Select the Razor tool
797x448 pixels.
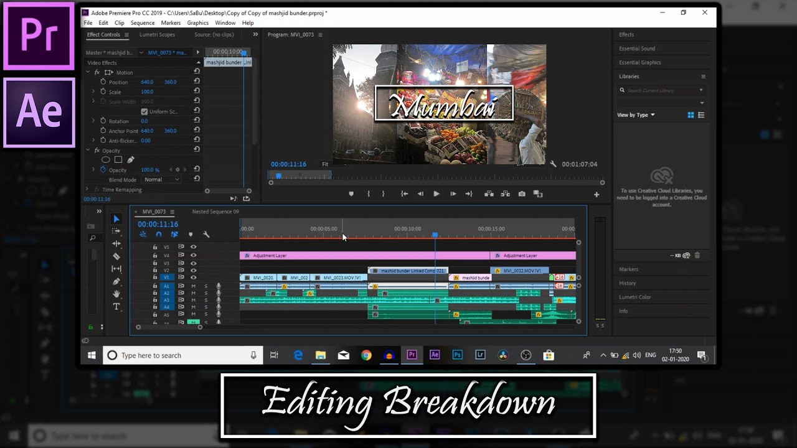[116, 256]
